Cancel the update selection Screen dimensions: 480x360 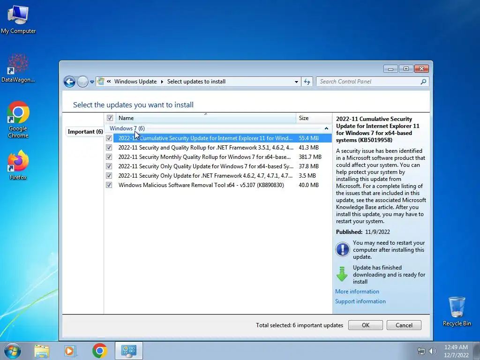point(404,325)
